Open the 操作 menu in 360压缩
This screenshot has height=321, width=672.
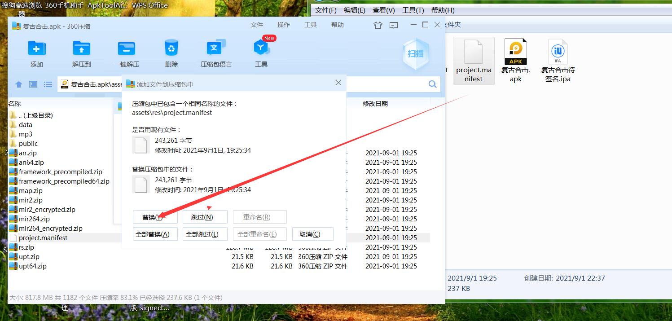coord(283,25)
